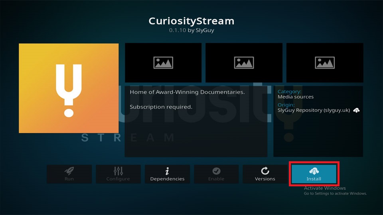Image resolution: width=383 pixels, height=215 pixels.
Task: Open the CuriosityStream addon icon image
Action: [69, 88]
